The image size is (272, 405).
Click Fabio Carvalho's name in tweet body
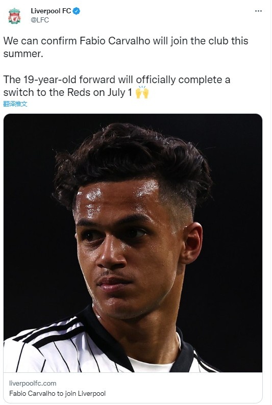pyautogui.click(x=115, y=41)
